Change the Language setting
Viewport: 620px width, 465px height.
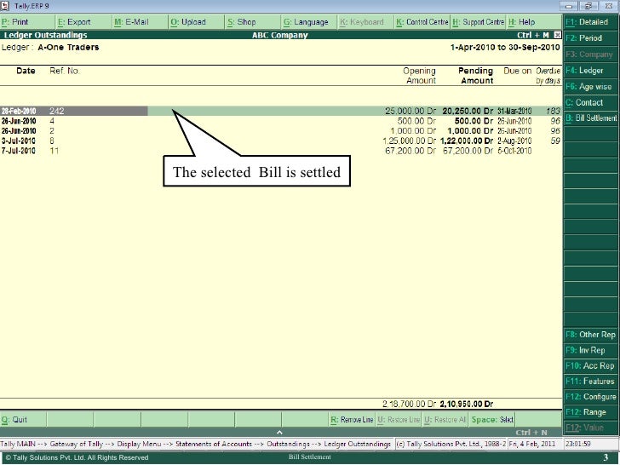pyautogui.click(x=310, y=22)
